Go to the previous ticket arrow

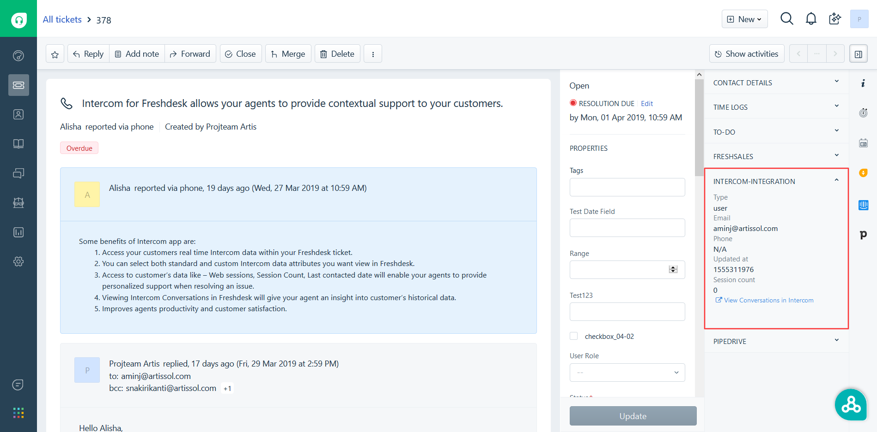pos(798,54)
